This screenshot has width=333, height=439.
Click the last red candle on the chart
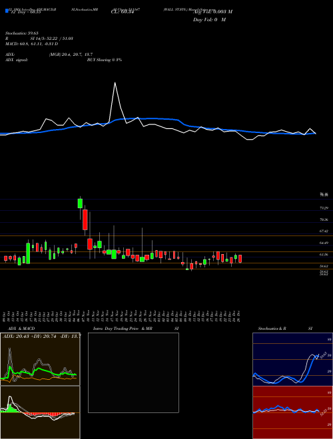[240, 259]
